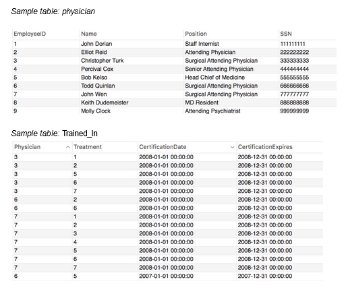Click the Physician column sort-ascending arrow
This screenshot has height=292, width=348.
pos(68,147)
